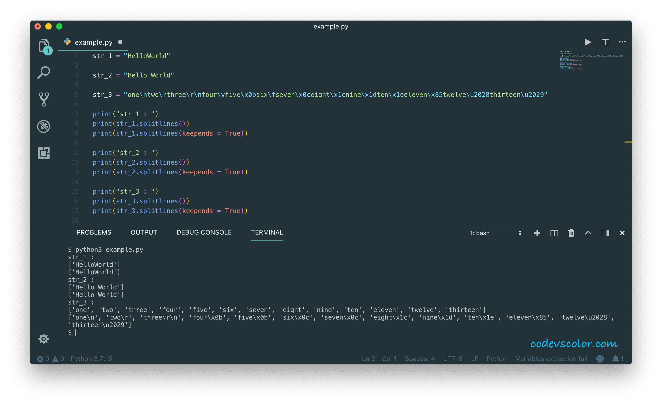Viewport: 662px width, 404px height.
Task: Switch to the DEBUG CONSOLE tab
Action: point(204,232)
